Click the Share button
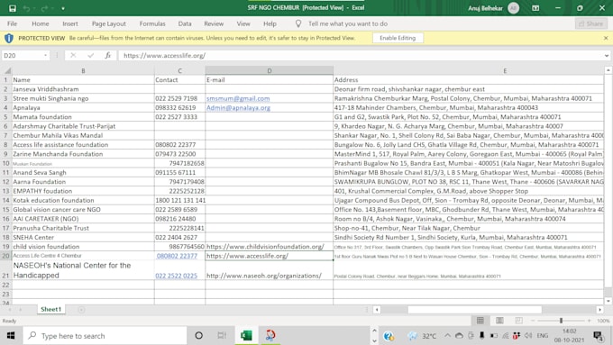 point(590,23)
